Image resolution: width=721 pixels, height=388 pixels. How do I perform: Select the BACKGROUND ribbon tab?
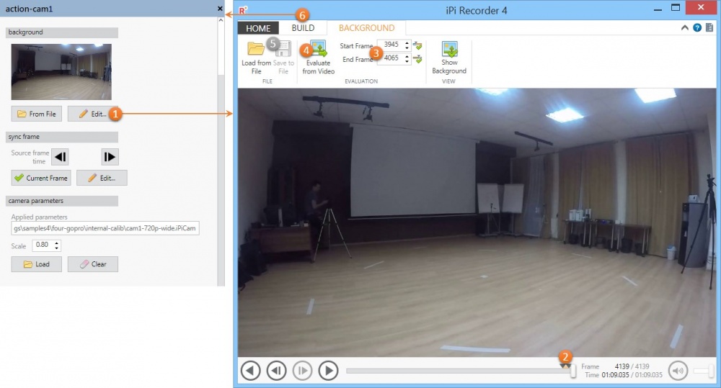(x=366, y=27)
